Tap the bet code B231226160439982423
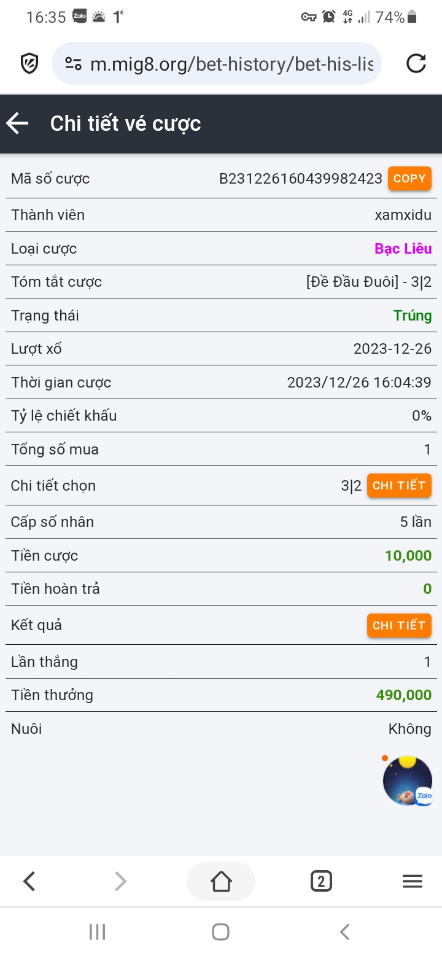The width and height of the screenshot is (442, 958). [x=301, y=179]
